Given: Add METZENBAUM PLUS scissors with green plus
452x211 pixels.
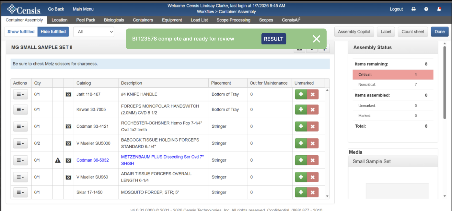Looking at the screenshot, I should pos(301,160).
